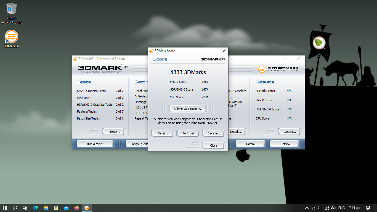Click HDR/SM3.0 Graphics Tests row label
This screenshot has height=212, width=377.
click(95, 105)
